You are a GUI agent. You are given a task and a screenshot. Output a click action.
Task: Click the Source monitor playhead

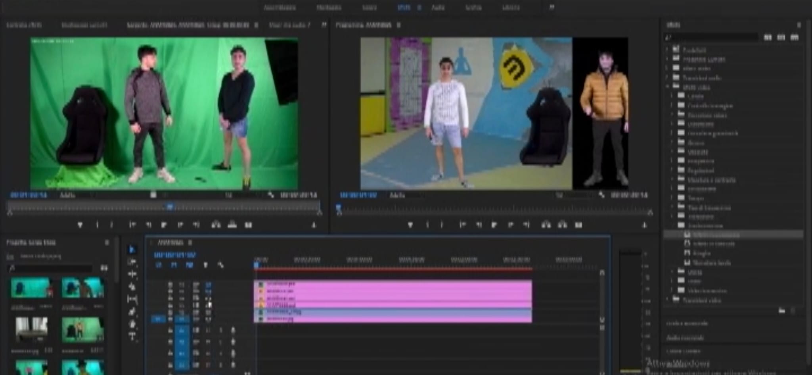pyautogui.click(x=170, y=206)
